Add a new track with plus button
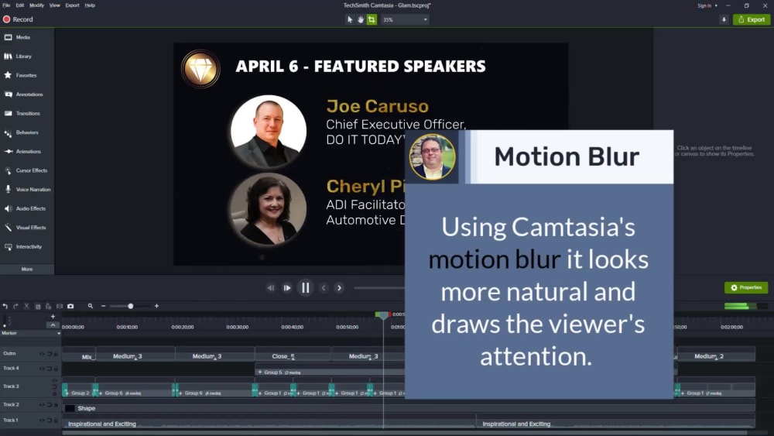Screen dimensions: 774x436 [53, 317]
